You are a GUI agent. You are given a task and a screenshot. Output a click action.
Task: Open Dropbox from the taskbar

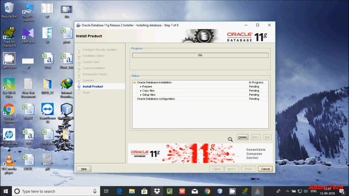click(x=157, y=191)
